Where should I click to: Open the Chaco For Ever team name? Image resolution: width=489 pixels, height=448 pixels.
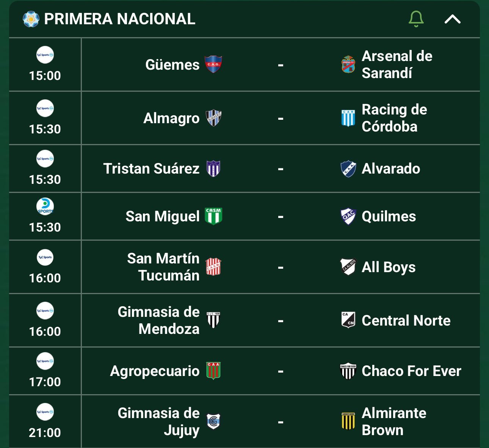coord(411,371)
